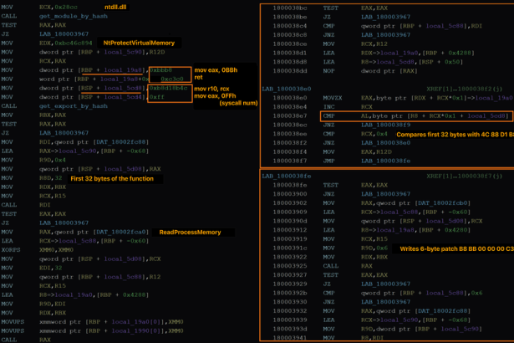The image size is (514, 343).
Task: Click address 1800038ec
Action: click(x=290, y=125)
